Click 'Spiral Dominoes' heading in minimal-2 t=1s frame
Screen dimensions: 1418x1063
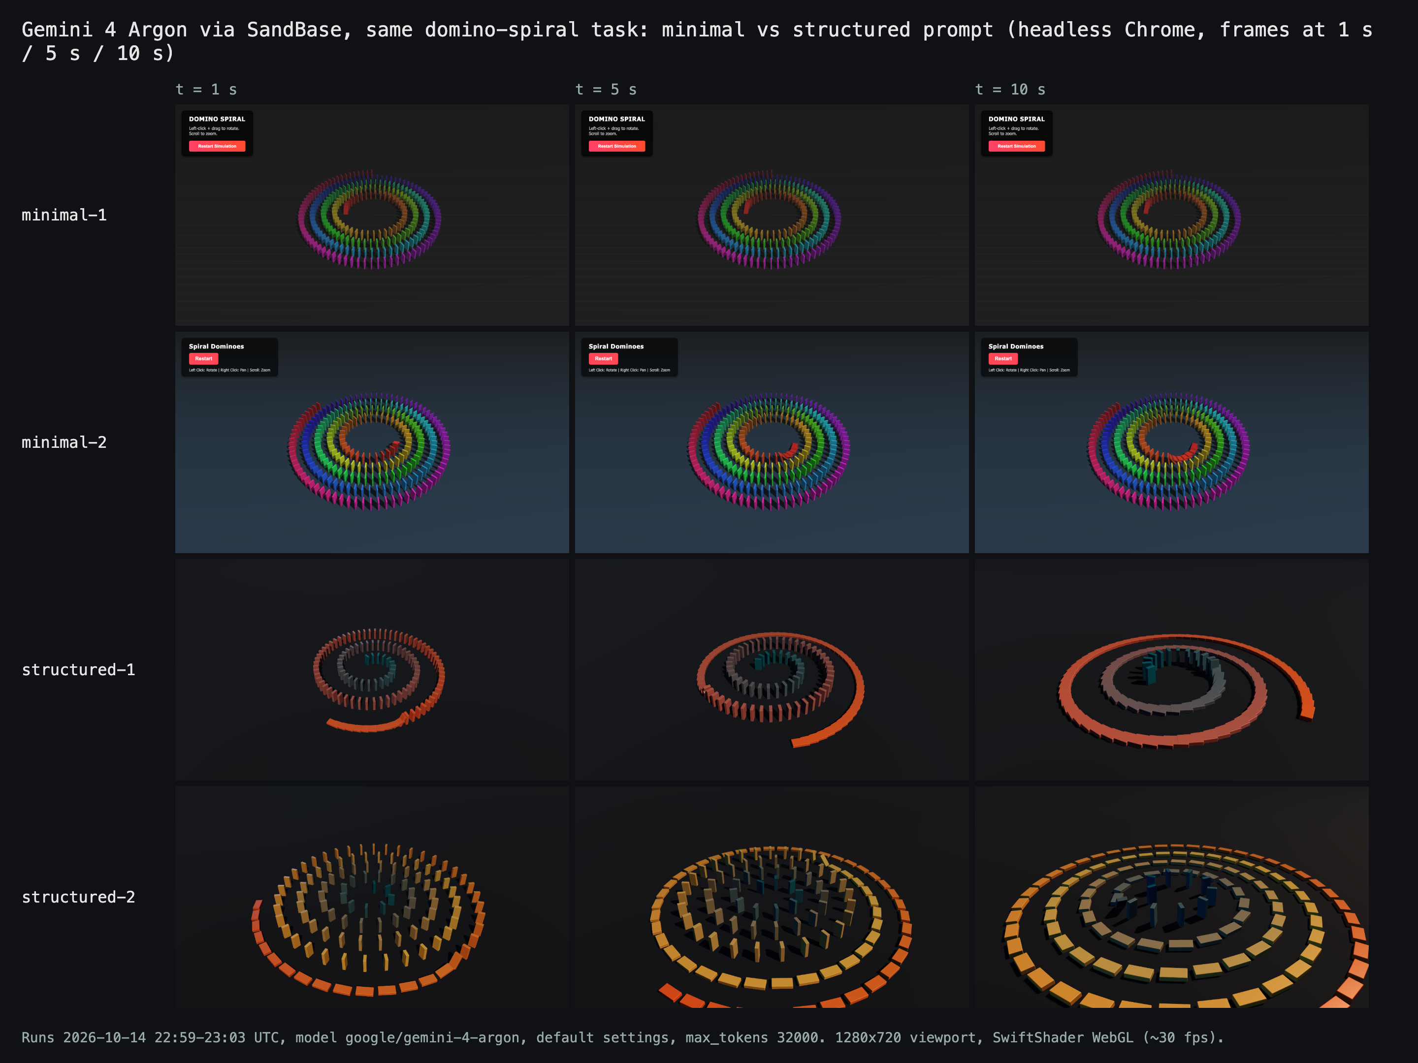[216, 346]
